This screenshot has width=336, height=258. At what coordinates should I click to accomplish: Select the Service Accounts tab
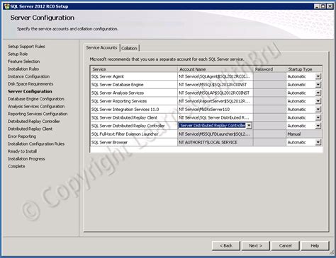[101, 47]
